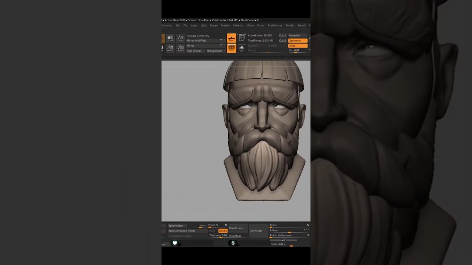Disable the Double option
This screenshot has width=472, height=265.
223,231
